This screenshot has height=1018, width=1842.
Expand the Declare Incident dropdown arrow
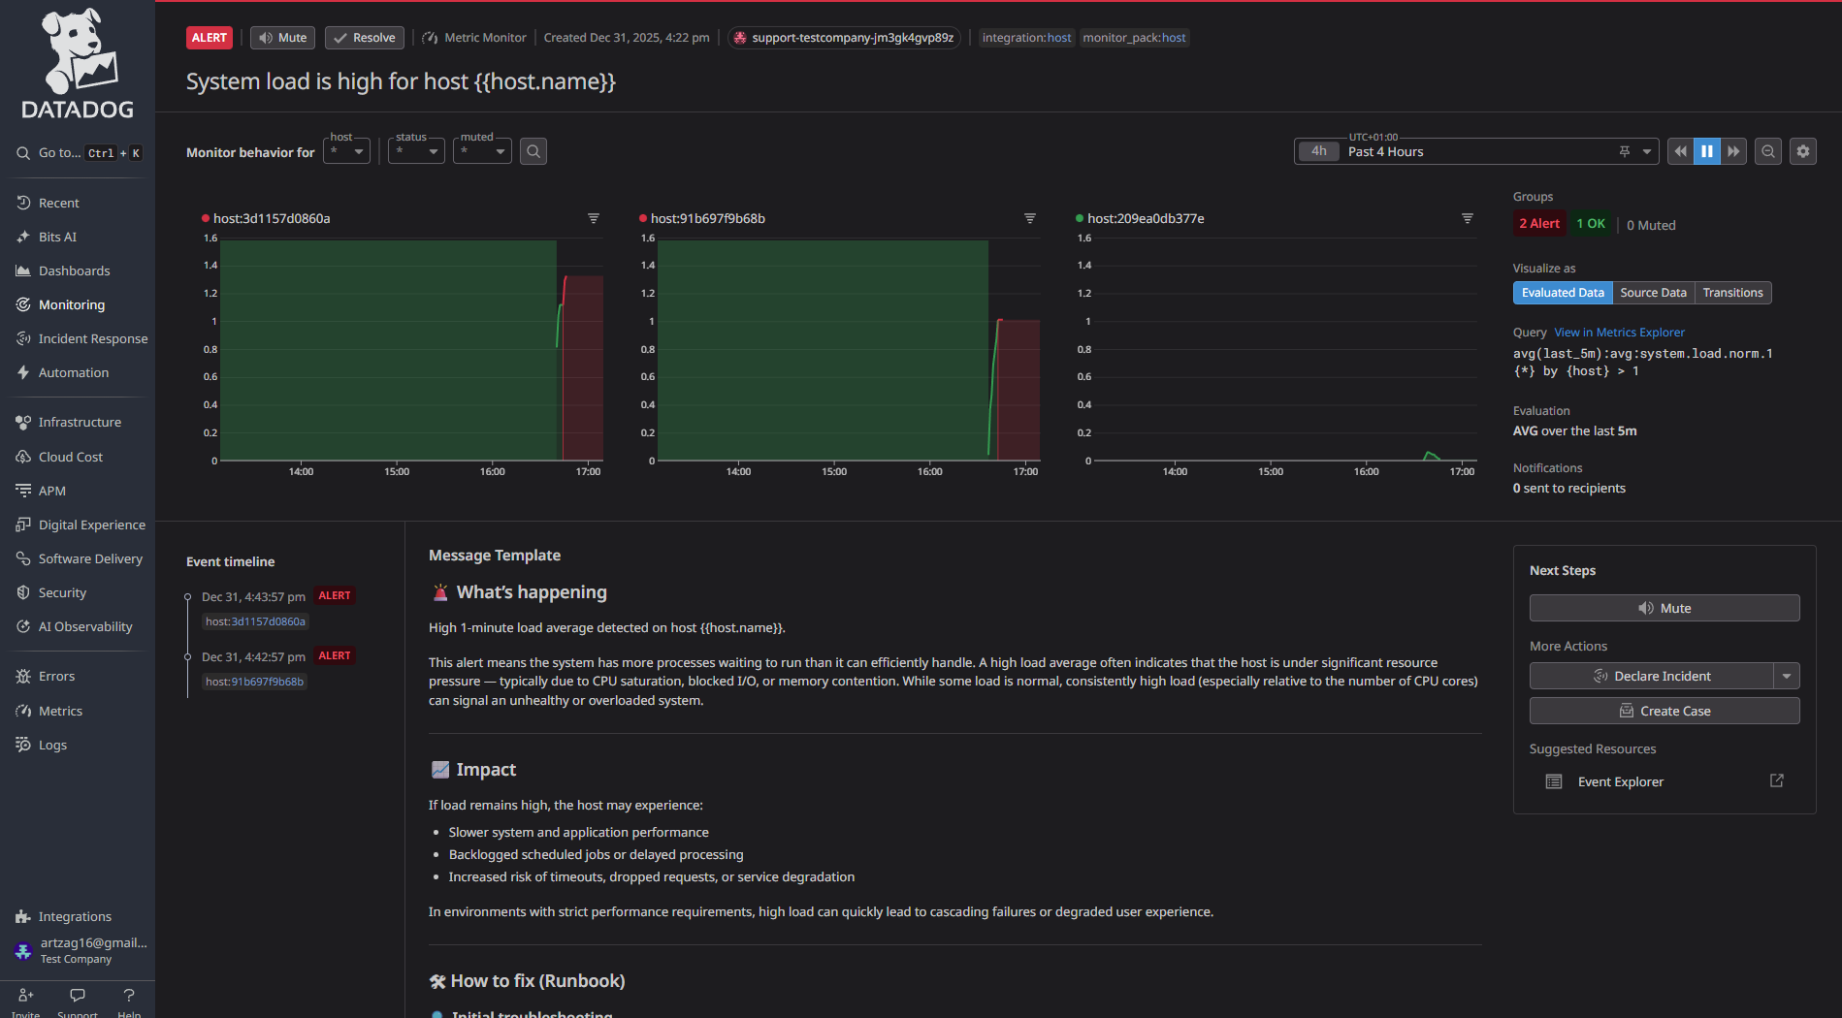[1787, 676]
